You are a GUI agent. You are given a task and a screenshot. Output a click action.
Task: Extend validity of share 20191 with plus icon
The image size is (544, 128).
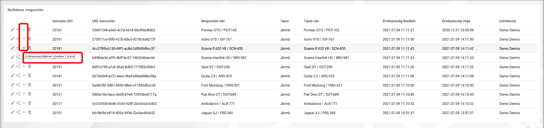tap(24, 39)
